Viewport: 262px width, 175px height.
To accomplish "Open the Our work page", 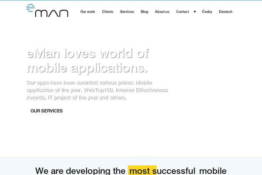I will tap(88, 12).
